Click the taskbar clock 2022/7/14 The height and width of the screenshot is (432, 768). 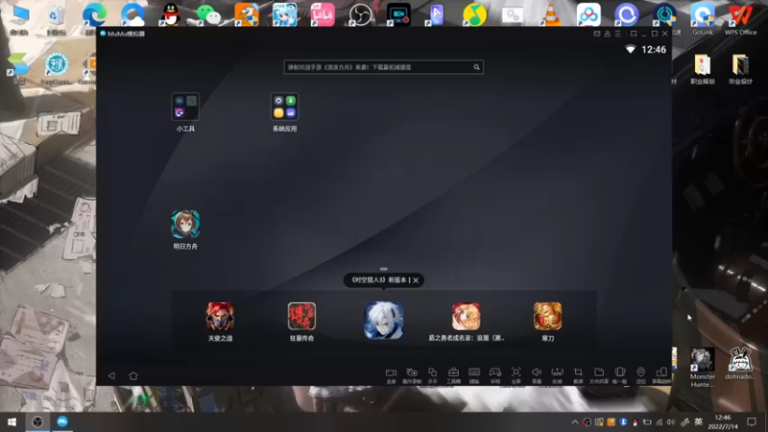coord(723,422)
